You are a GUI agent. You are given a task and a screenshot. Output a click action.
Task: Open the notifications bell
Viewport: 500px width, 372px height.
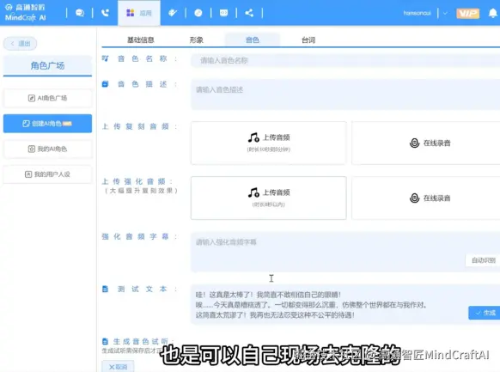pyautogui.click(x=493, y=13)
